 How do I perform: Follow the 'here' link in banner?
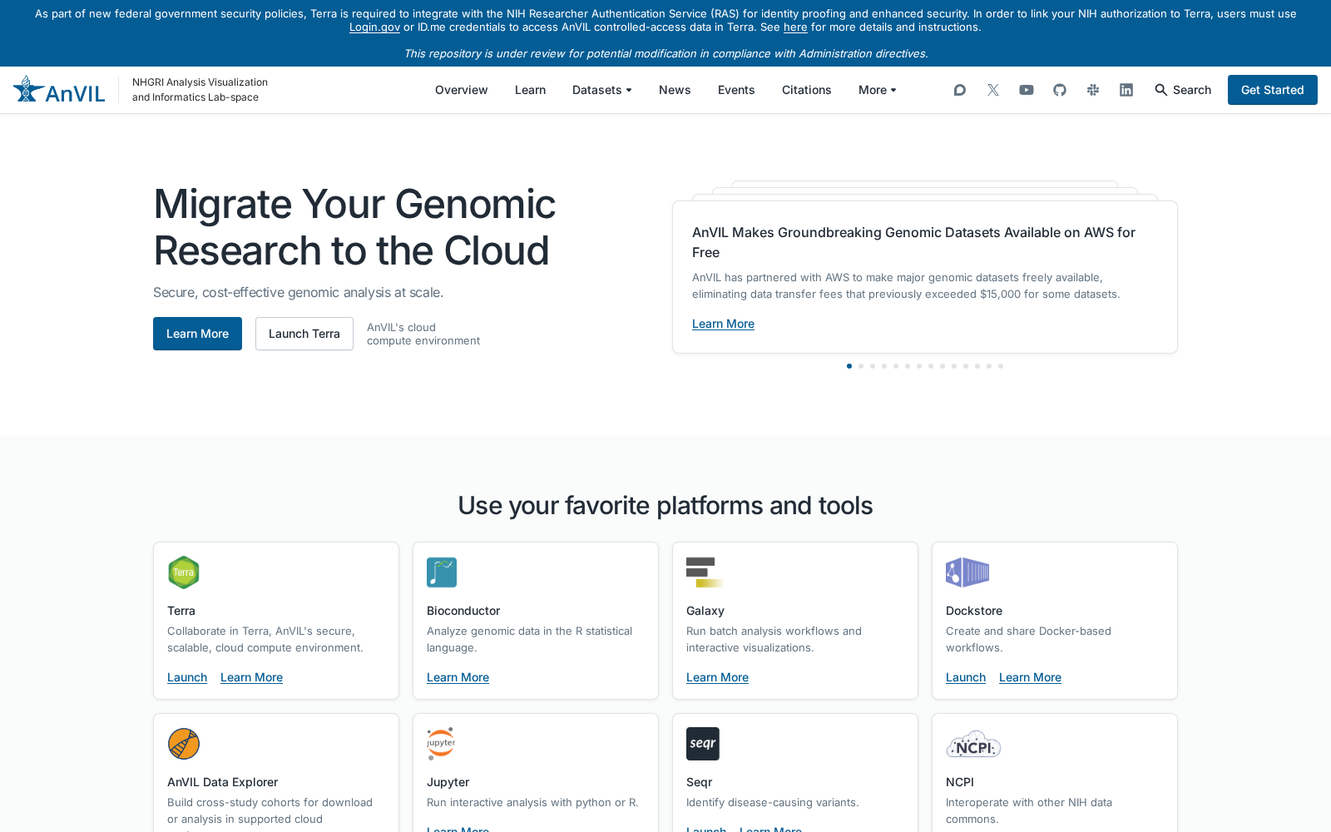click(795, 27)
